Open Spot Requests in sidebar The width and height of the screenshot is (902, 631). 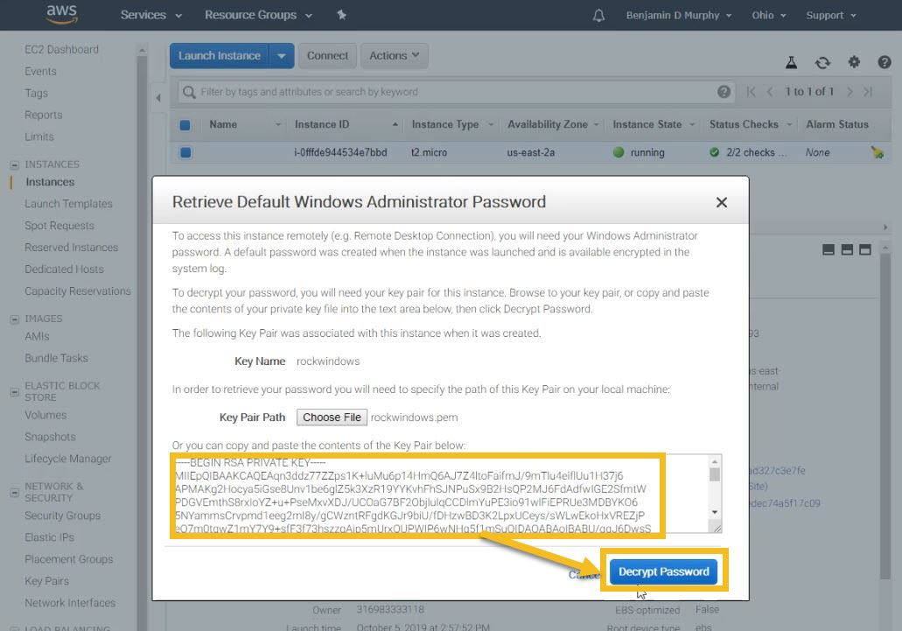coord(59,226)
